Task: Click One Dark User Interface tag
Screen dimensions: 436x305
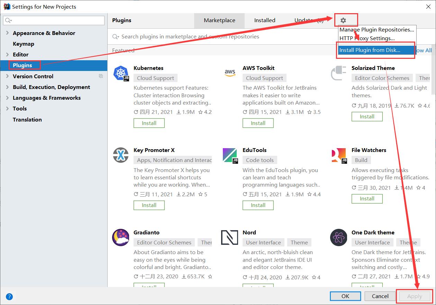Action: click(x=373, y=242)
